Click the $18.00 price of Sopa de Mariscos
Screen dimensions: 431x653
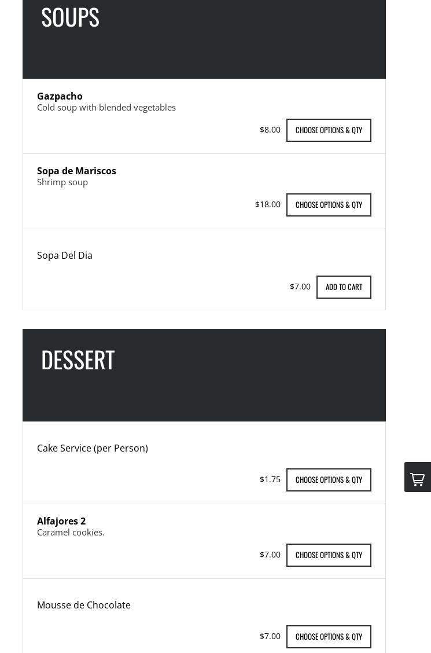268,204
